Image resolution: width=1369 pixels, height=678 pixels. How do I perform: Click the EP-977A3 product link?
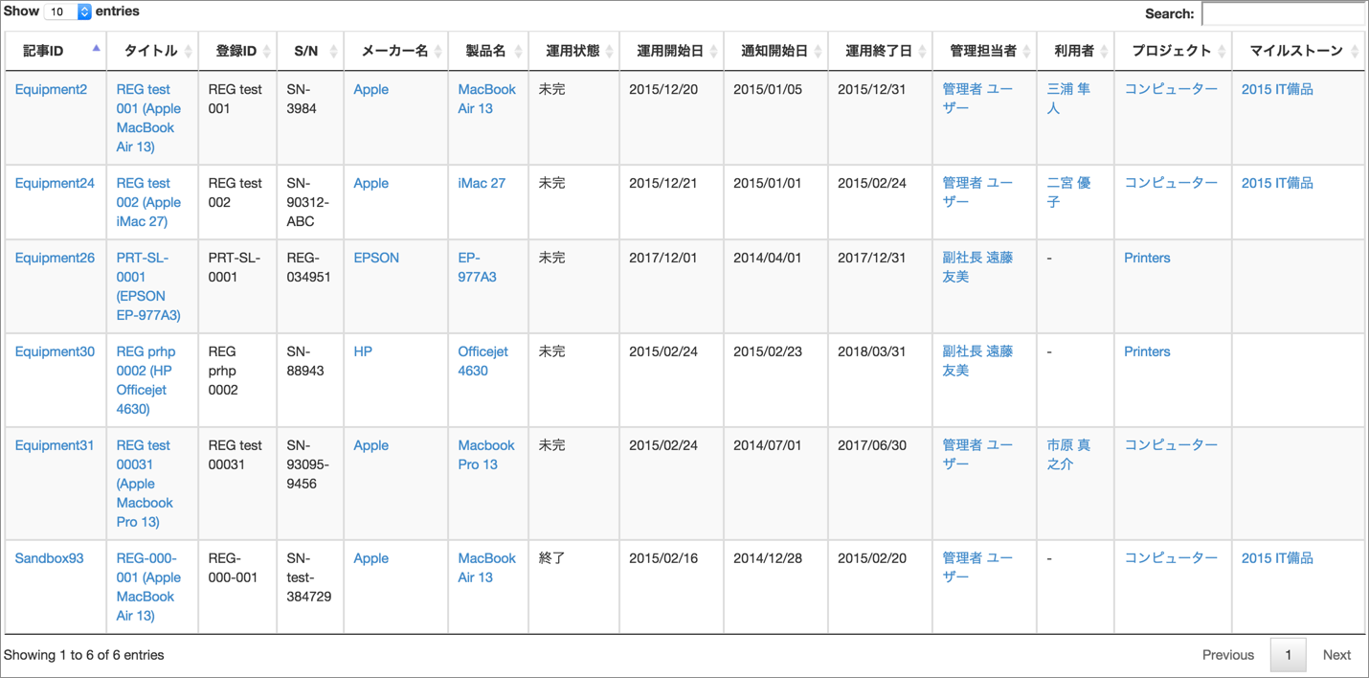point(477,267)
